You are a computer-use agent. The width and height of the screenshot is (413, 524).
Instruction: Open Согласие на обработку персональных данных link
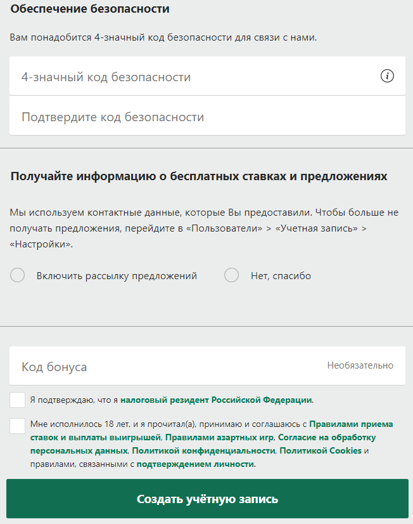[203, 444]
